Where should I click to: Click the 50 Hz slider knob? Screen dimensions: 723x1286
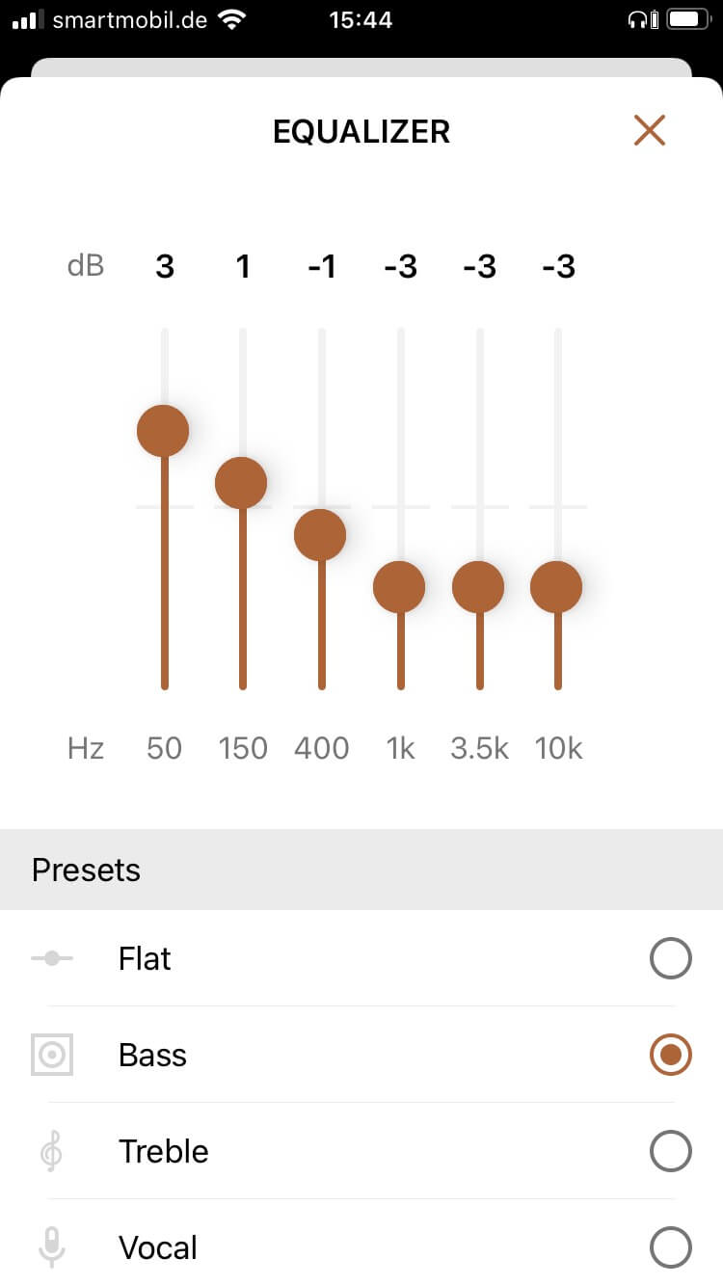(163, 430)
